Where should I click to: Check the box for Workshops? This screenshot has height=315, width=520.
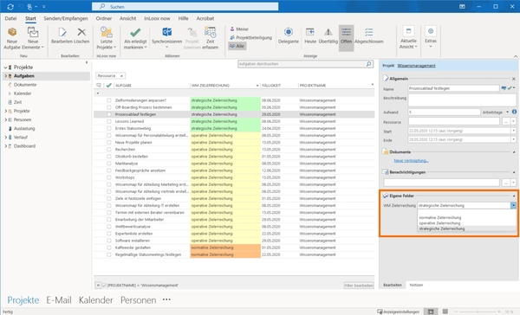click(109, 177)
